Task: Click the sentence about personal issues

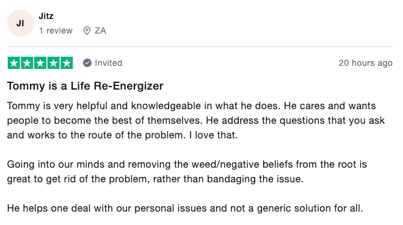Action: click(x=185, y=208)
